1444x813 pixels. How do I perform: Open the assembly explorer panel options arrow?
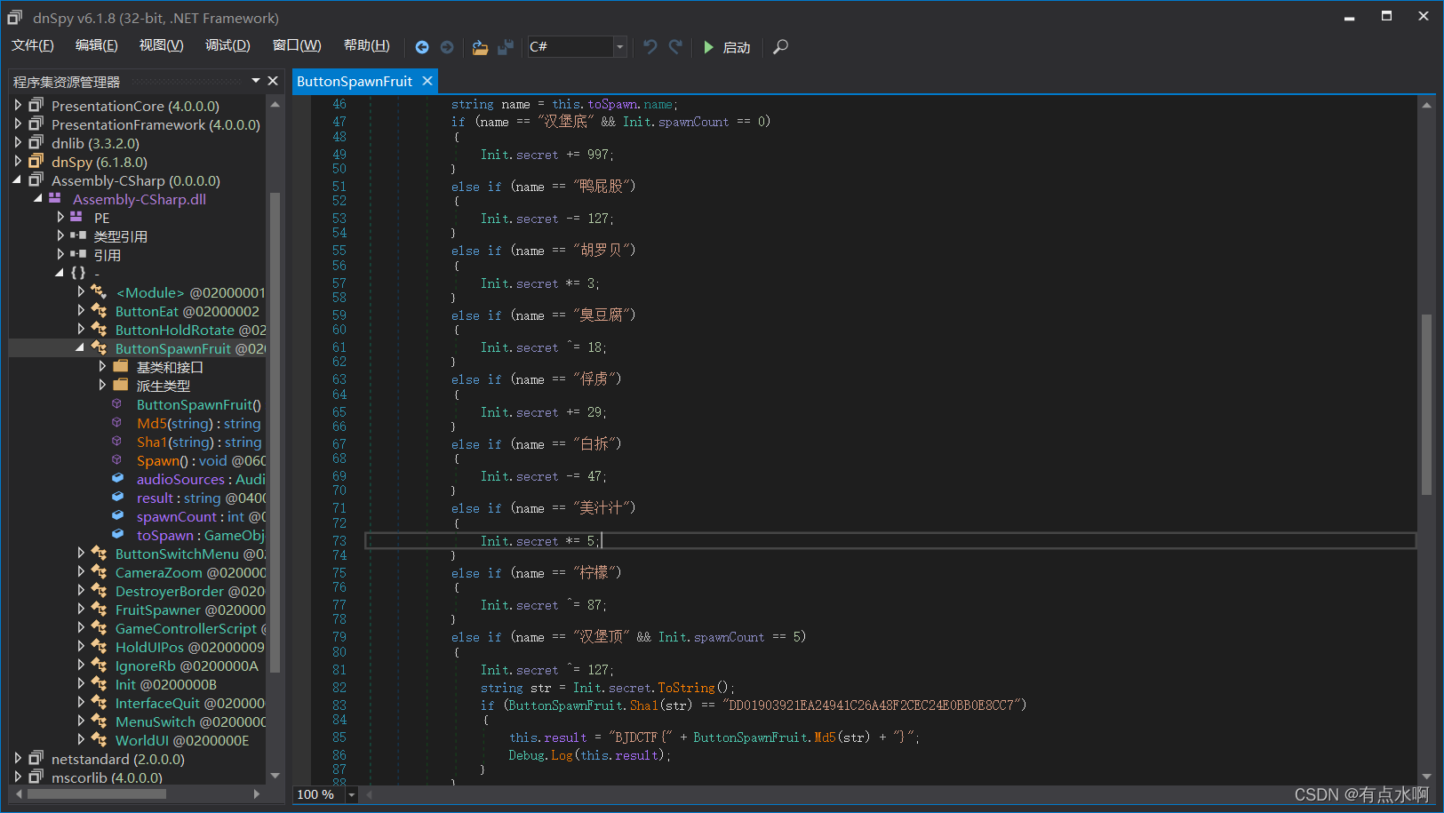coord(256,81)
